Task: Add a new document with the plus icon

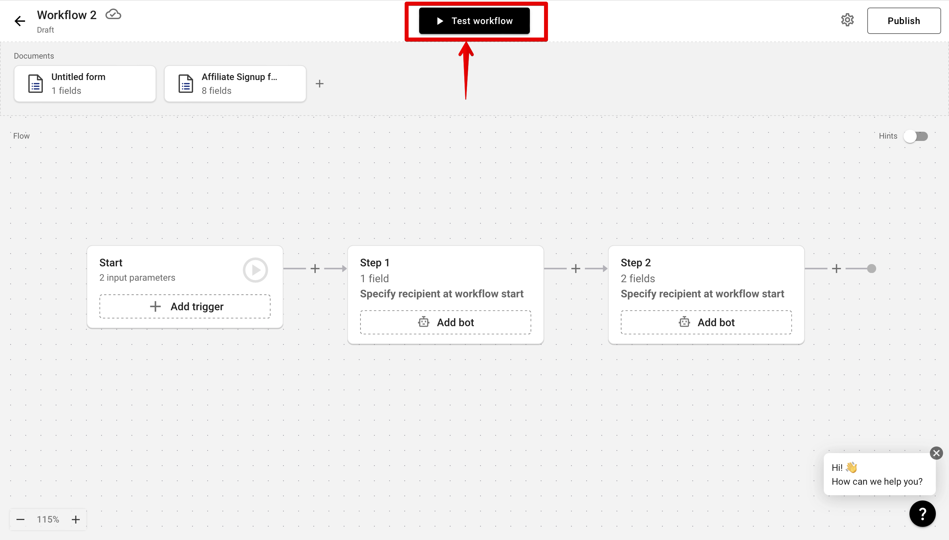Action: [320, 83]
